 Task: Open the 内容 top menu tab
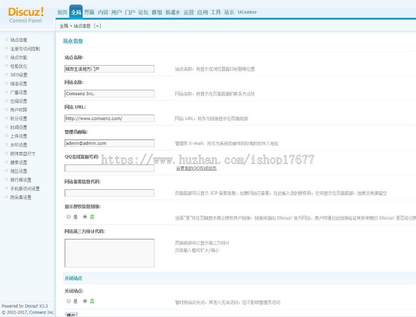click(x=103, y=12)
